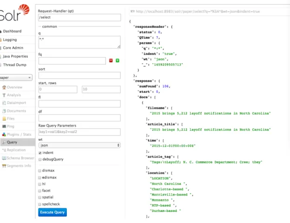The width and height of the screenshot is (290, 223).
Task: Remove fq filter with red minus icon
Action: [111, 60]
